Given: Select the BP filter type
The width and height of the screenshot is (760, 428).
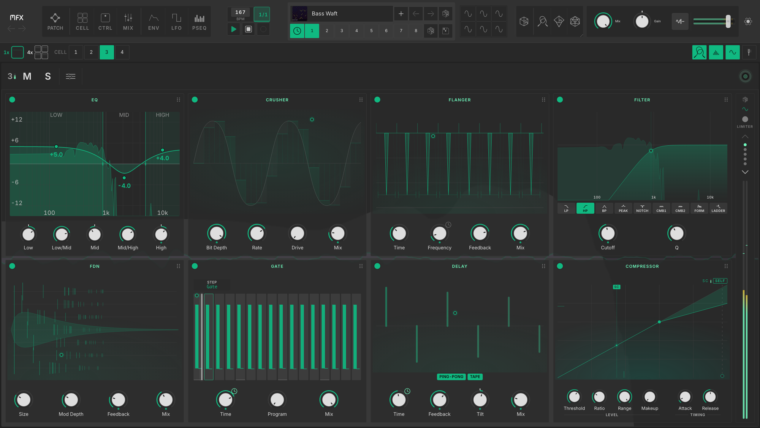Looking at the screenshot, I should tap(604, 208).
